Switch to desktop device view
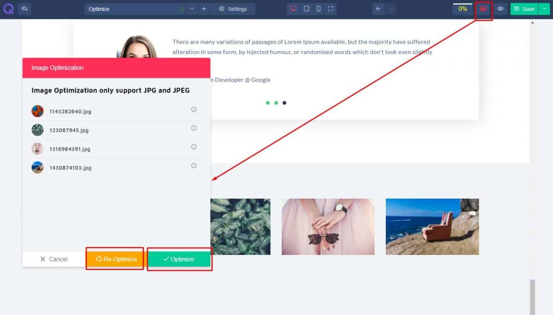 pos(294,9)
